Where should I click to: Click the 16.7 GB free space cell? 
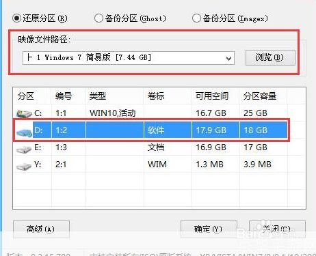pyautogui.click(x=211, y=113)
